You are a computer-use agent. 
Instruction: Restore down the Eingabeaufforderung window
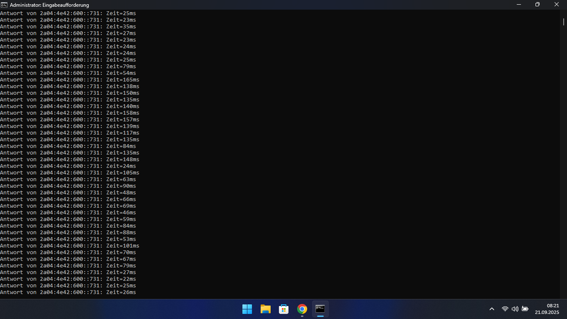[537, 5]
